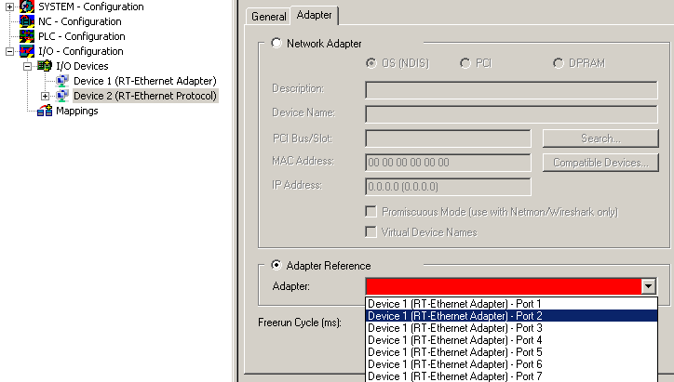Select I/O - Configuration tree label
Viewport: 674px width, 382px height.
pos(81,51)
